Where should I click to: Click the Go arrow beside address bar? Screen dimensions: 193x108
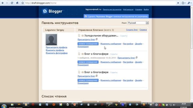pyautogui.click(x=178, y=3)
